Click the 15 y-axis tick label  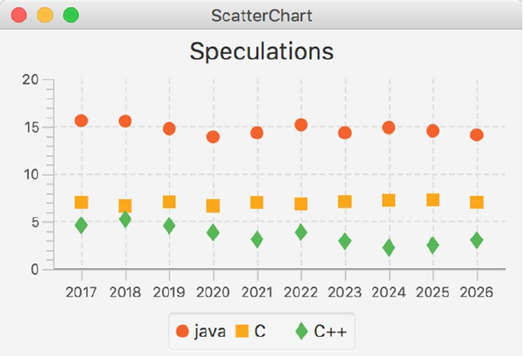pos(30,127)
